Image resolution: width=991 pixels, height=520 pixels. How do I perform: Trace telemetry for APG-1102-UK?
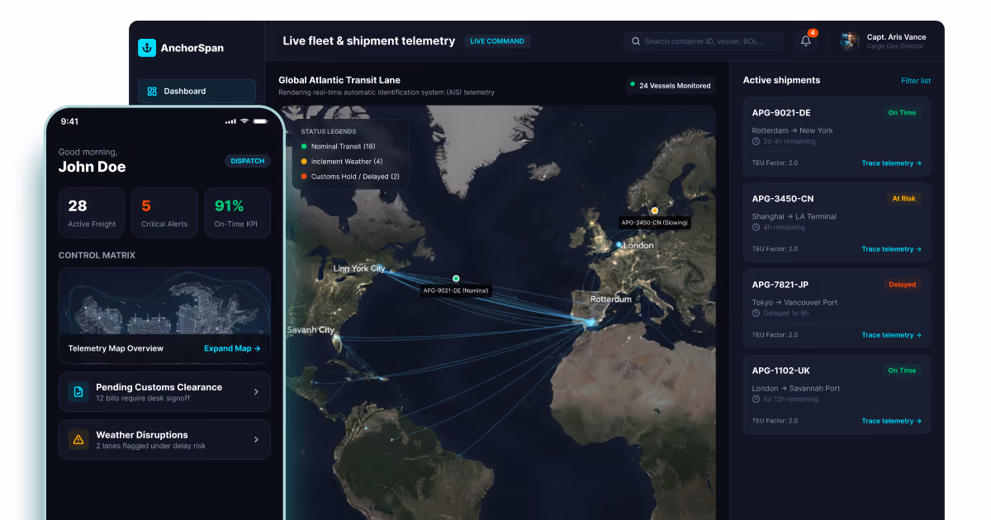[892, 421]
